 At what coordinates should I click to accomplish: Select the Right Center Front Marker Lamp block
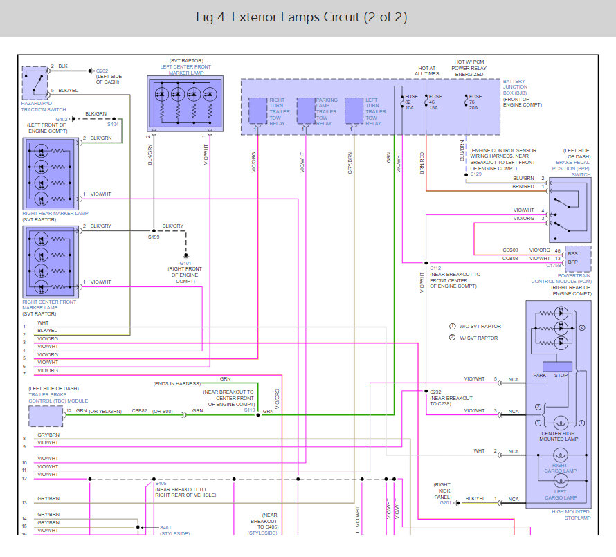[x=51, y=262]
